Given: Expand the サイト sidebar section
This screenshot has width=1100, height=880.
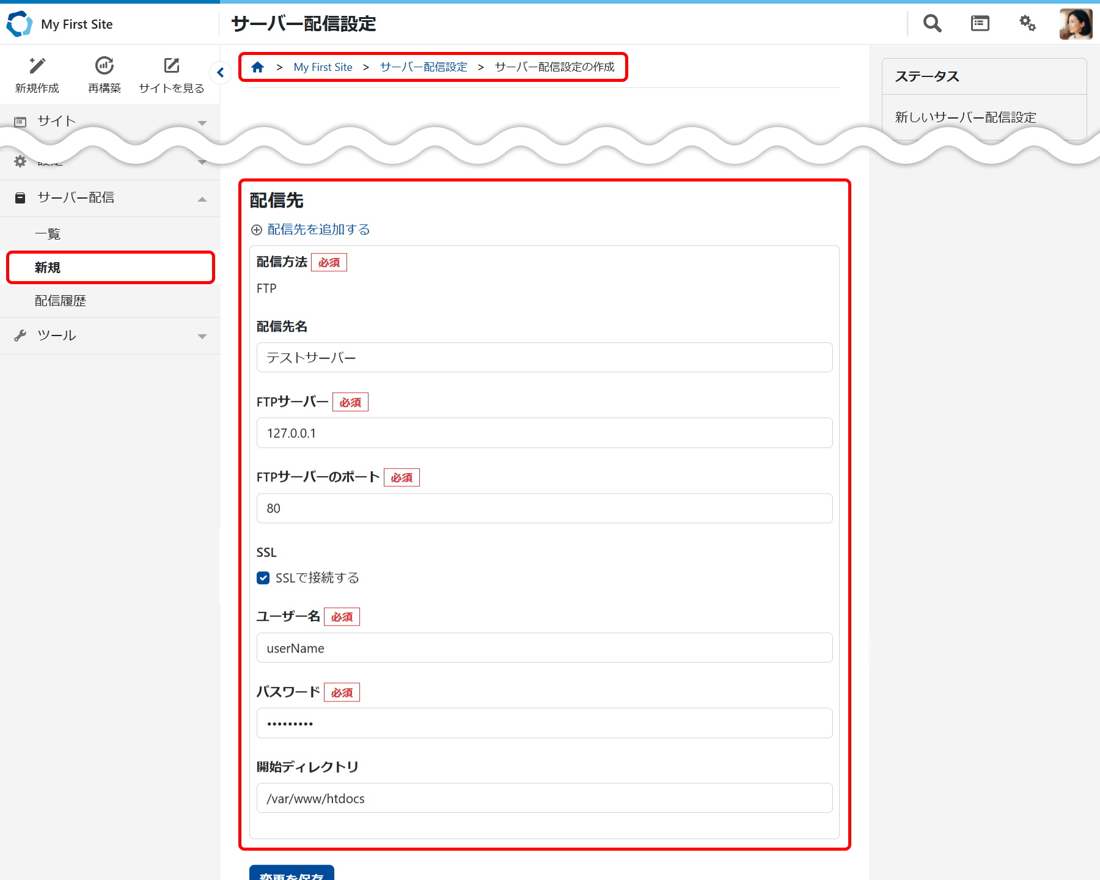Looking at the screenshot, I should point(202,122).
